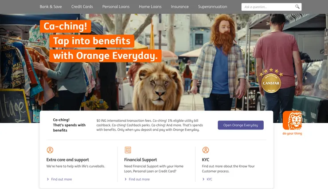Click the Extra care and support person icon
The image size is (328, 189).
tap(50, 150)
